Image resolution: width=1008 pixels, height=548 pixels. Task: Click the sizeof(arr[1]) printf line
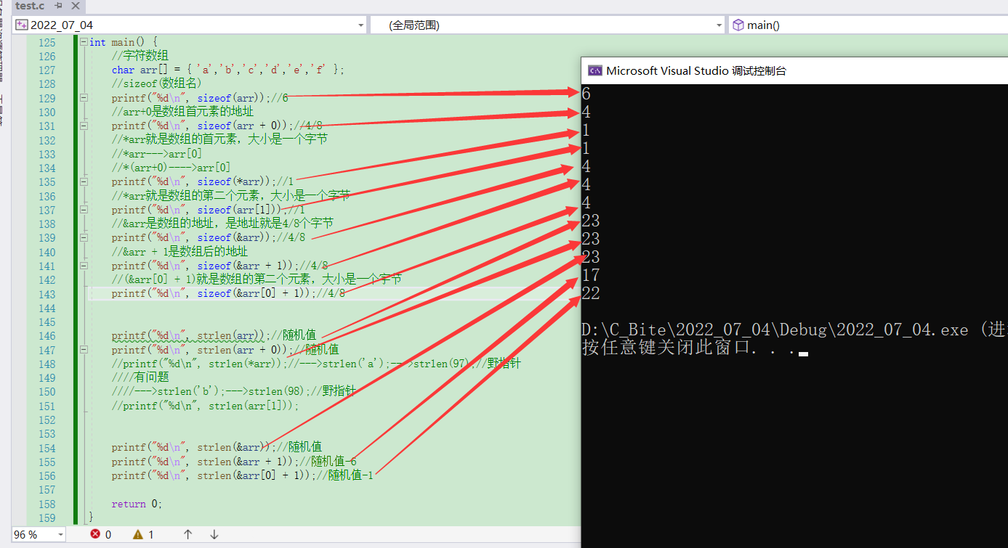(209, 210)
